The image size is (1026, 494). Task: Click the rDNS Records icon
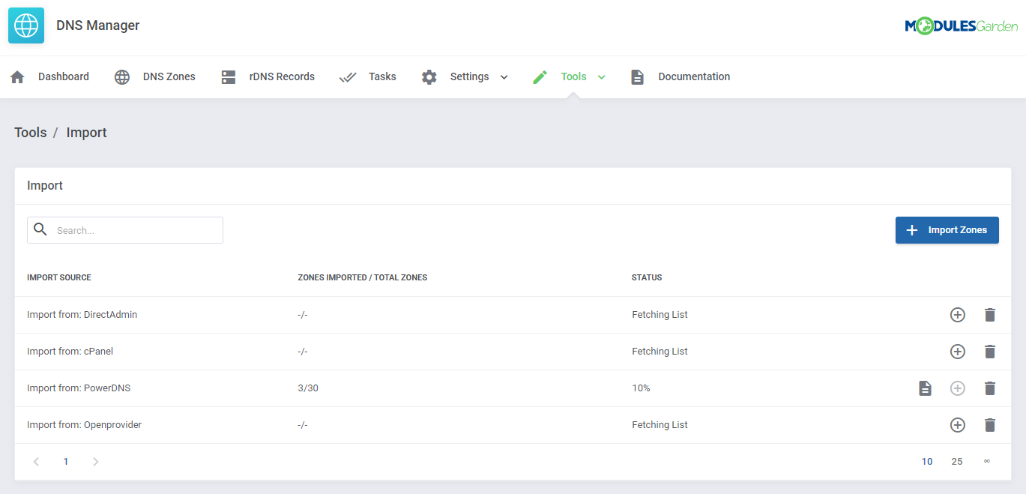pos(228,76)
